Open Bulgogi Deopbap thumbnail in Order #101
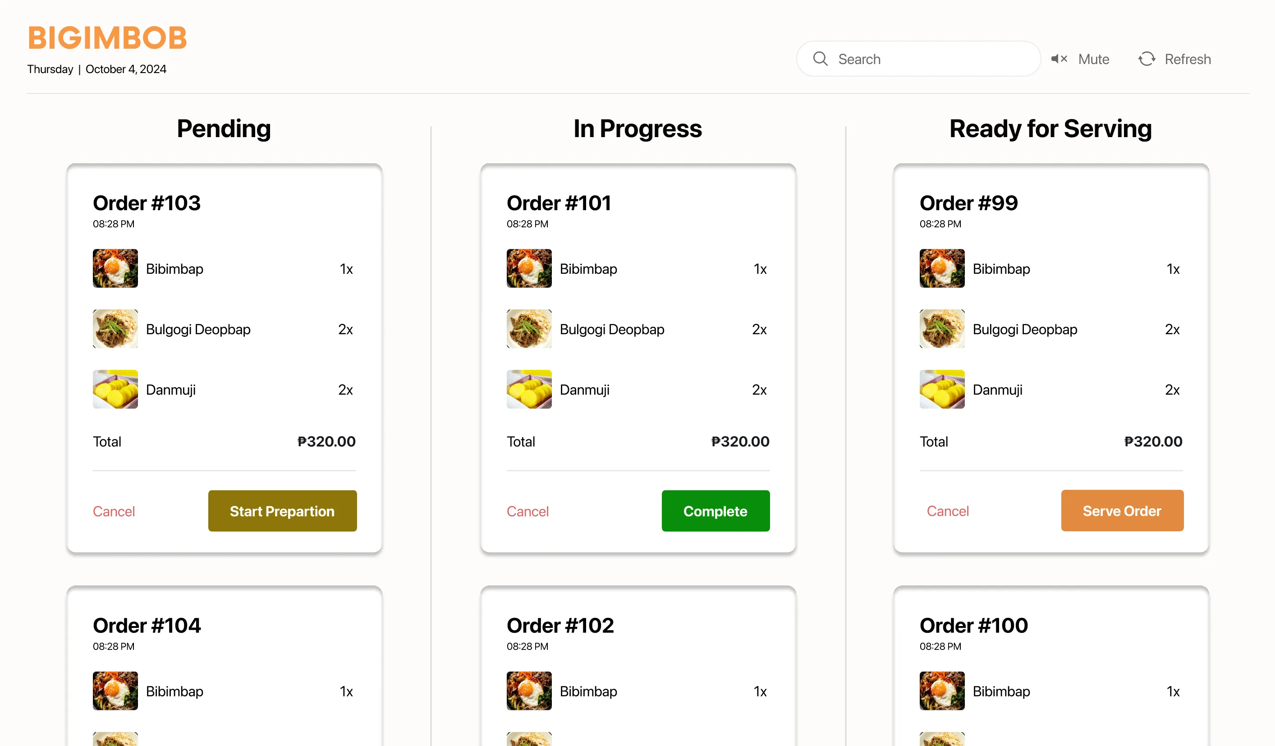 (529, 329)
